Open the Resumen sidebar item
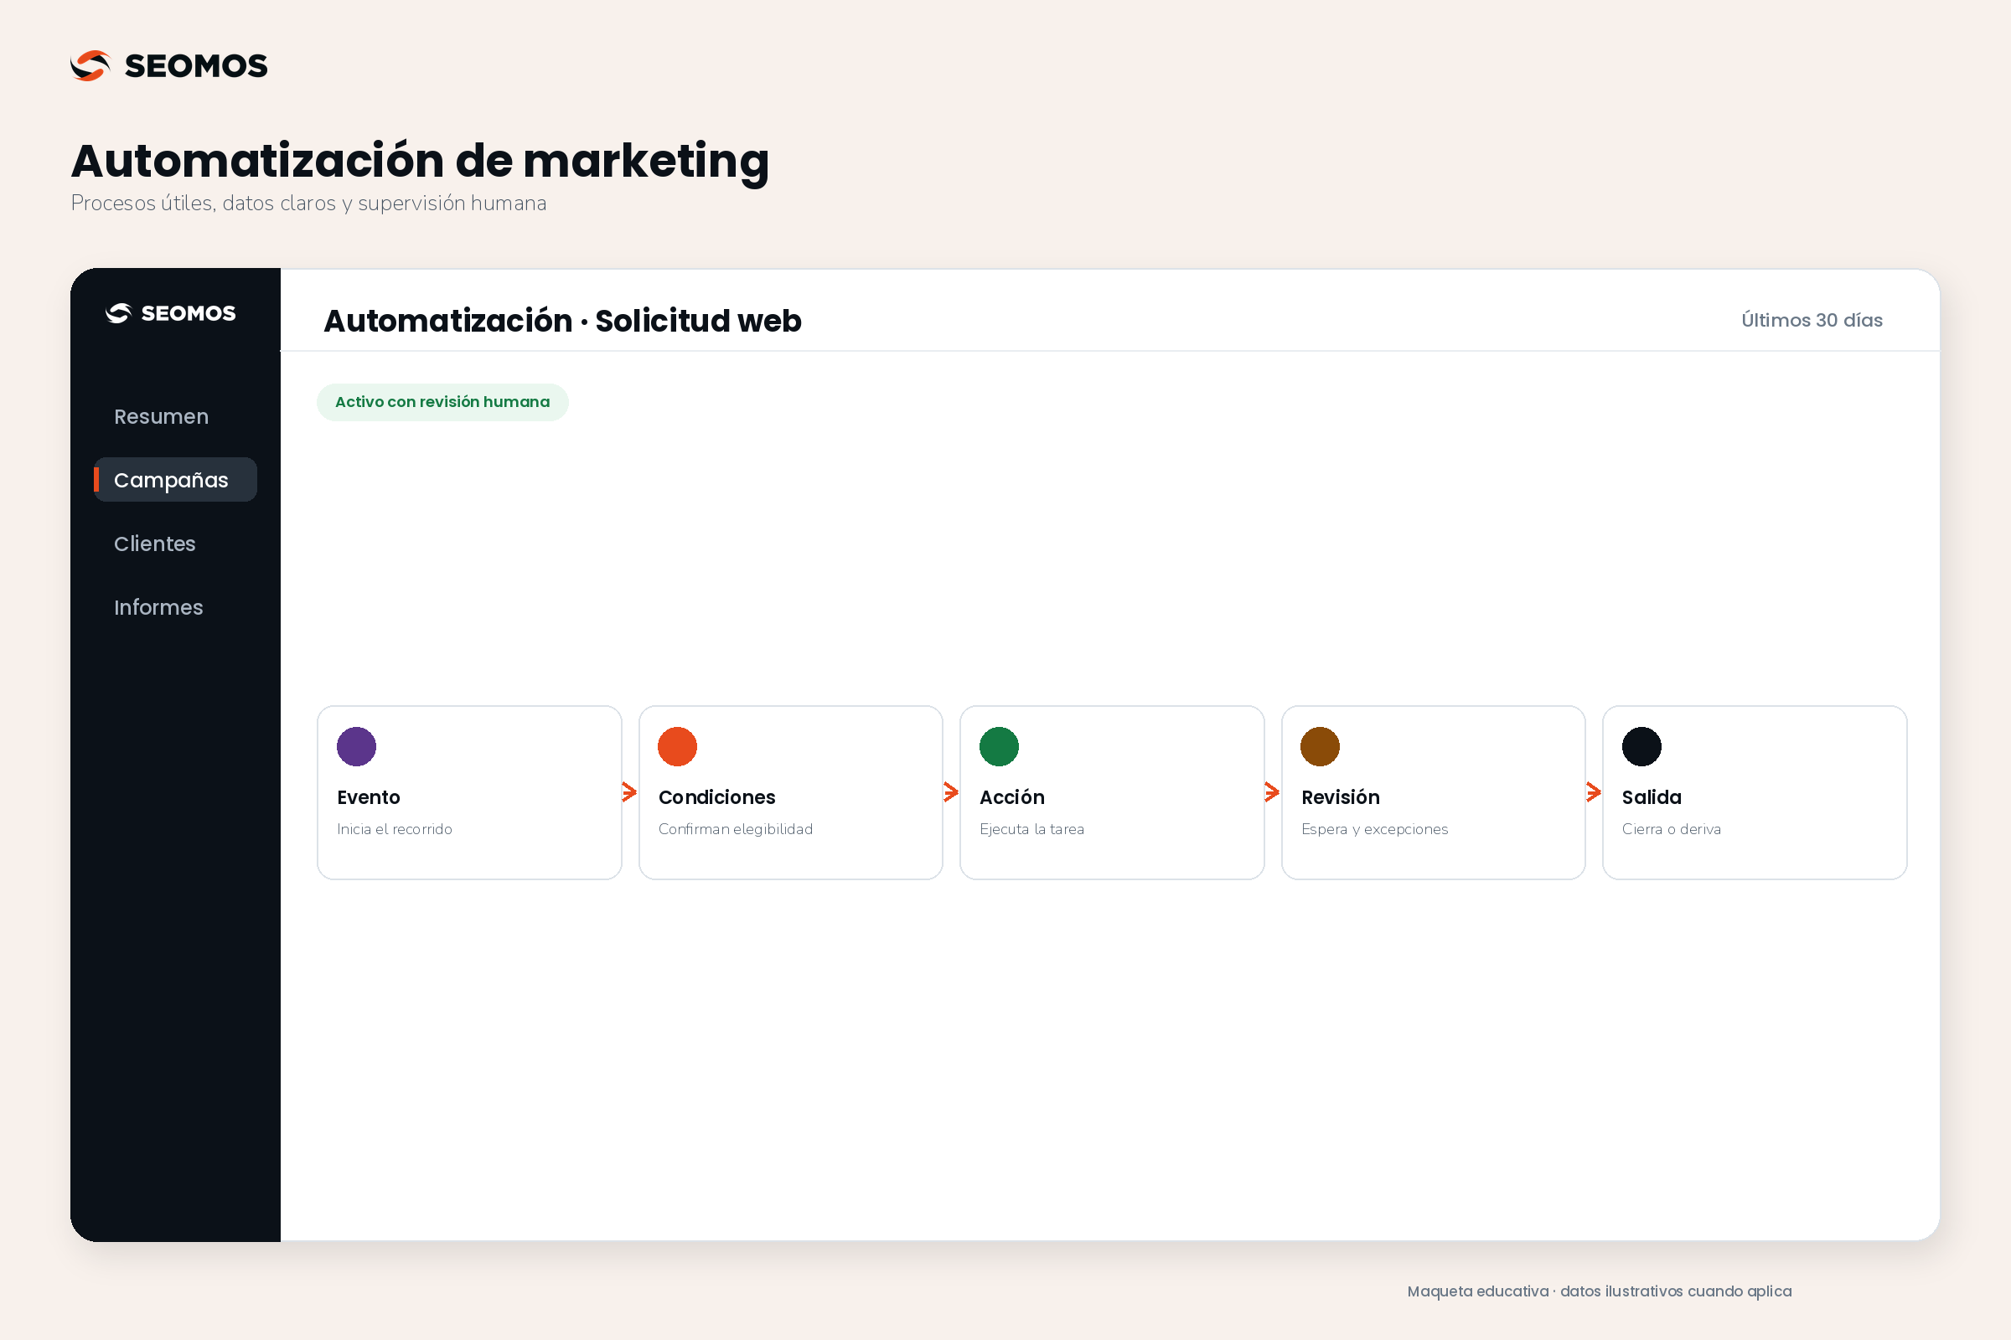2011x1340 pixels. [x=162, y=416]
